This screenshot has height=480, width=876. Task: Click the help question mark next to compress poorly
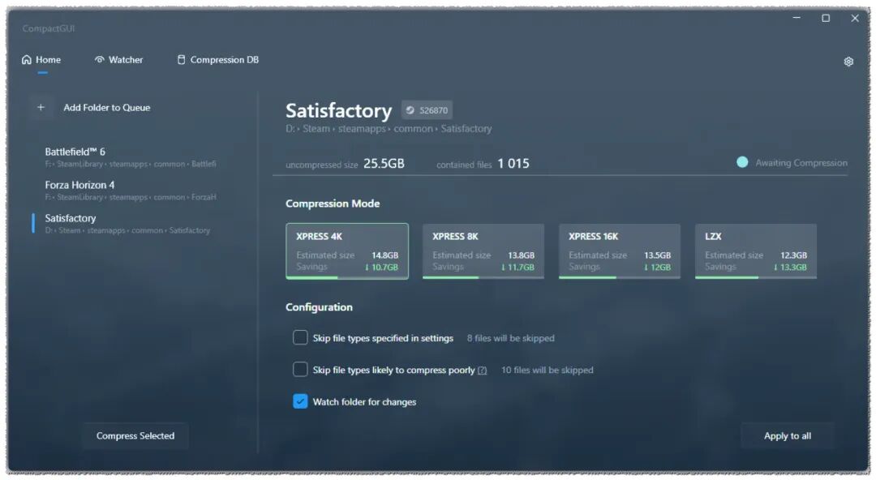[x=482, y=370]
